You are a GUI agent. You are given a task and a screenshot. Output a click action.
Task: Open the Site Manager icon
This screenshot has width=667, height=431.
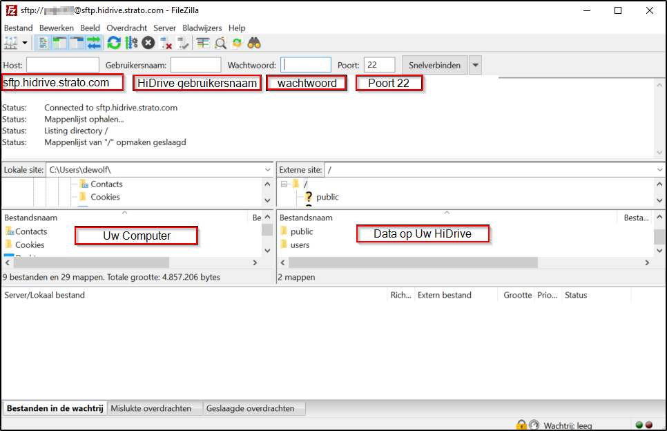point(11,43)
